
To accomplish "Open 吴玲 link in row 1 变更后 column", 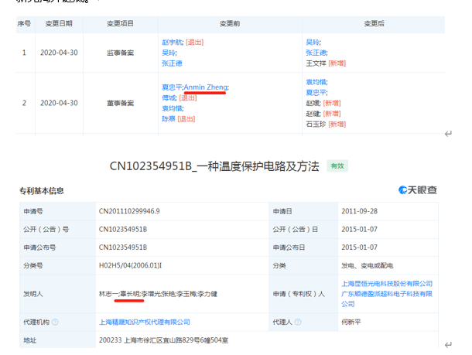I will [313, 43].
